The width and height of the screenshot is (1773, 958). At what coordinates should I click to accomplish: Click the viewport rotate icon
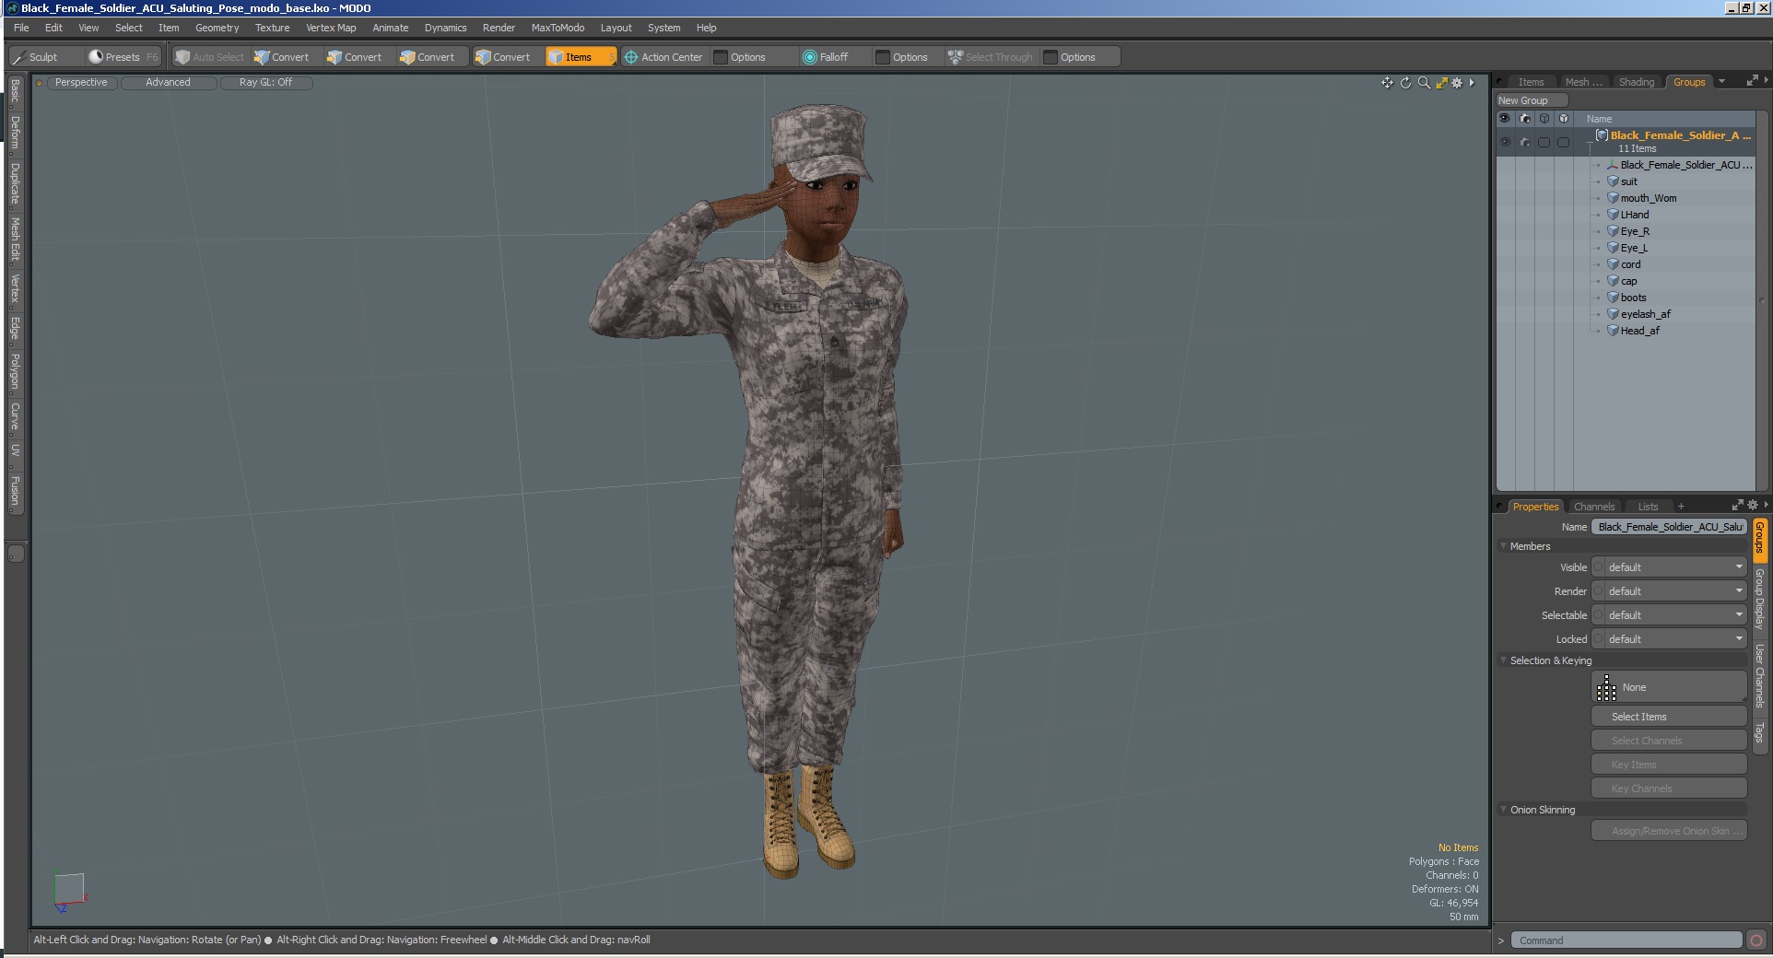coord(1405,83)
